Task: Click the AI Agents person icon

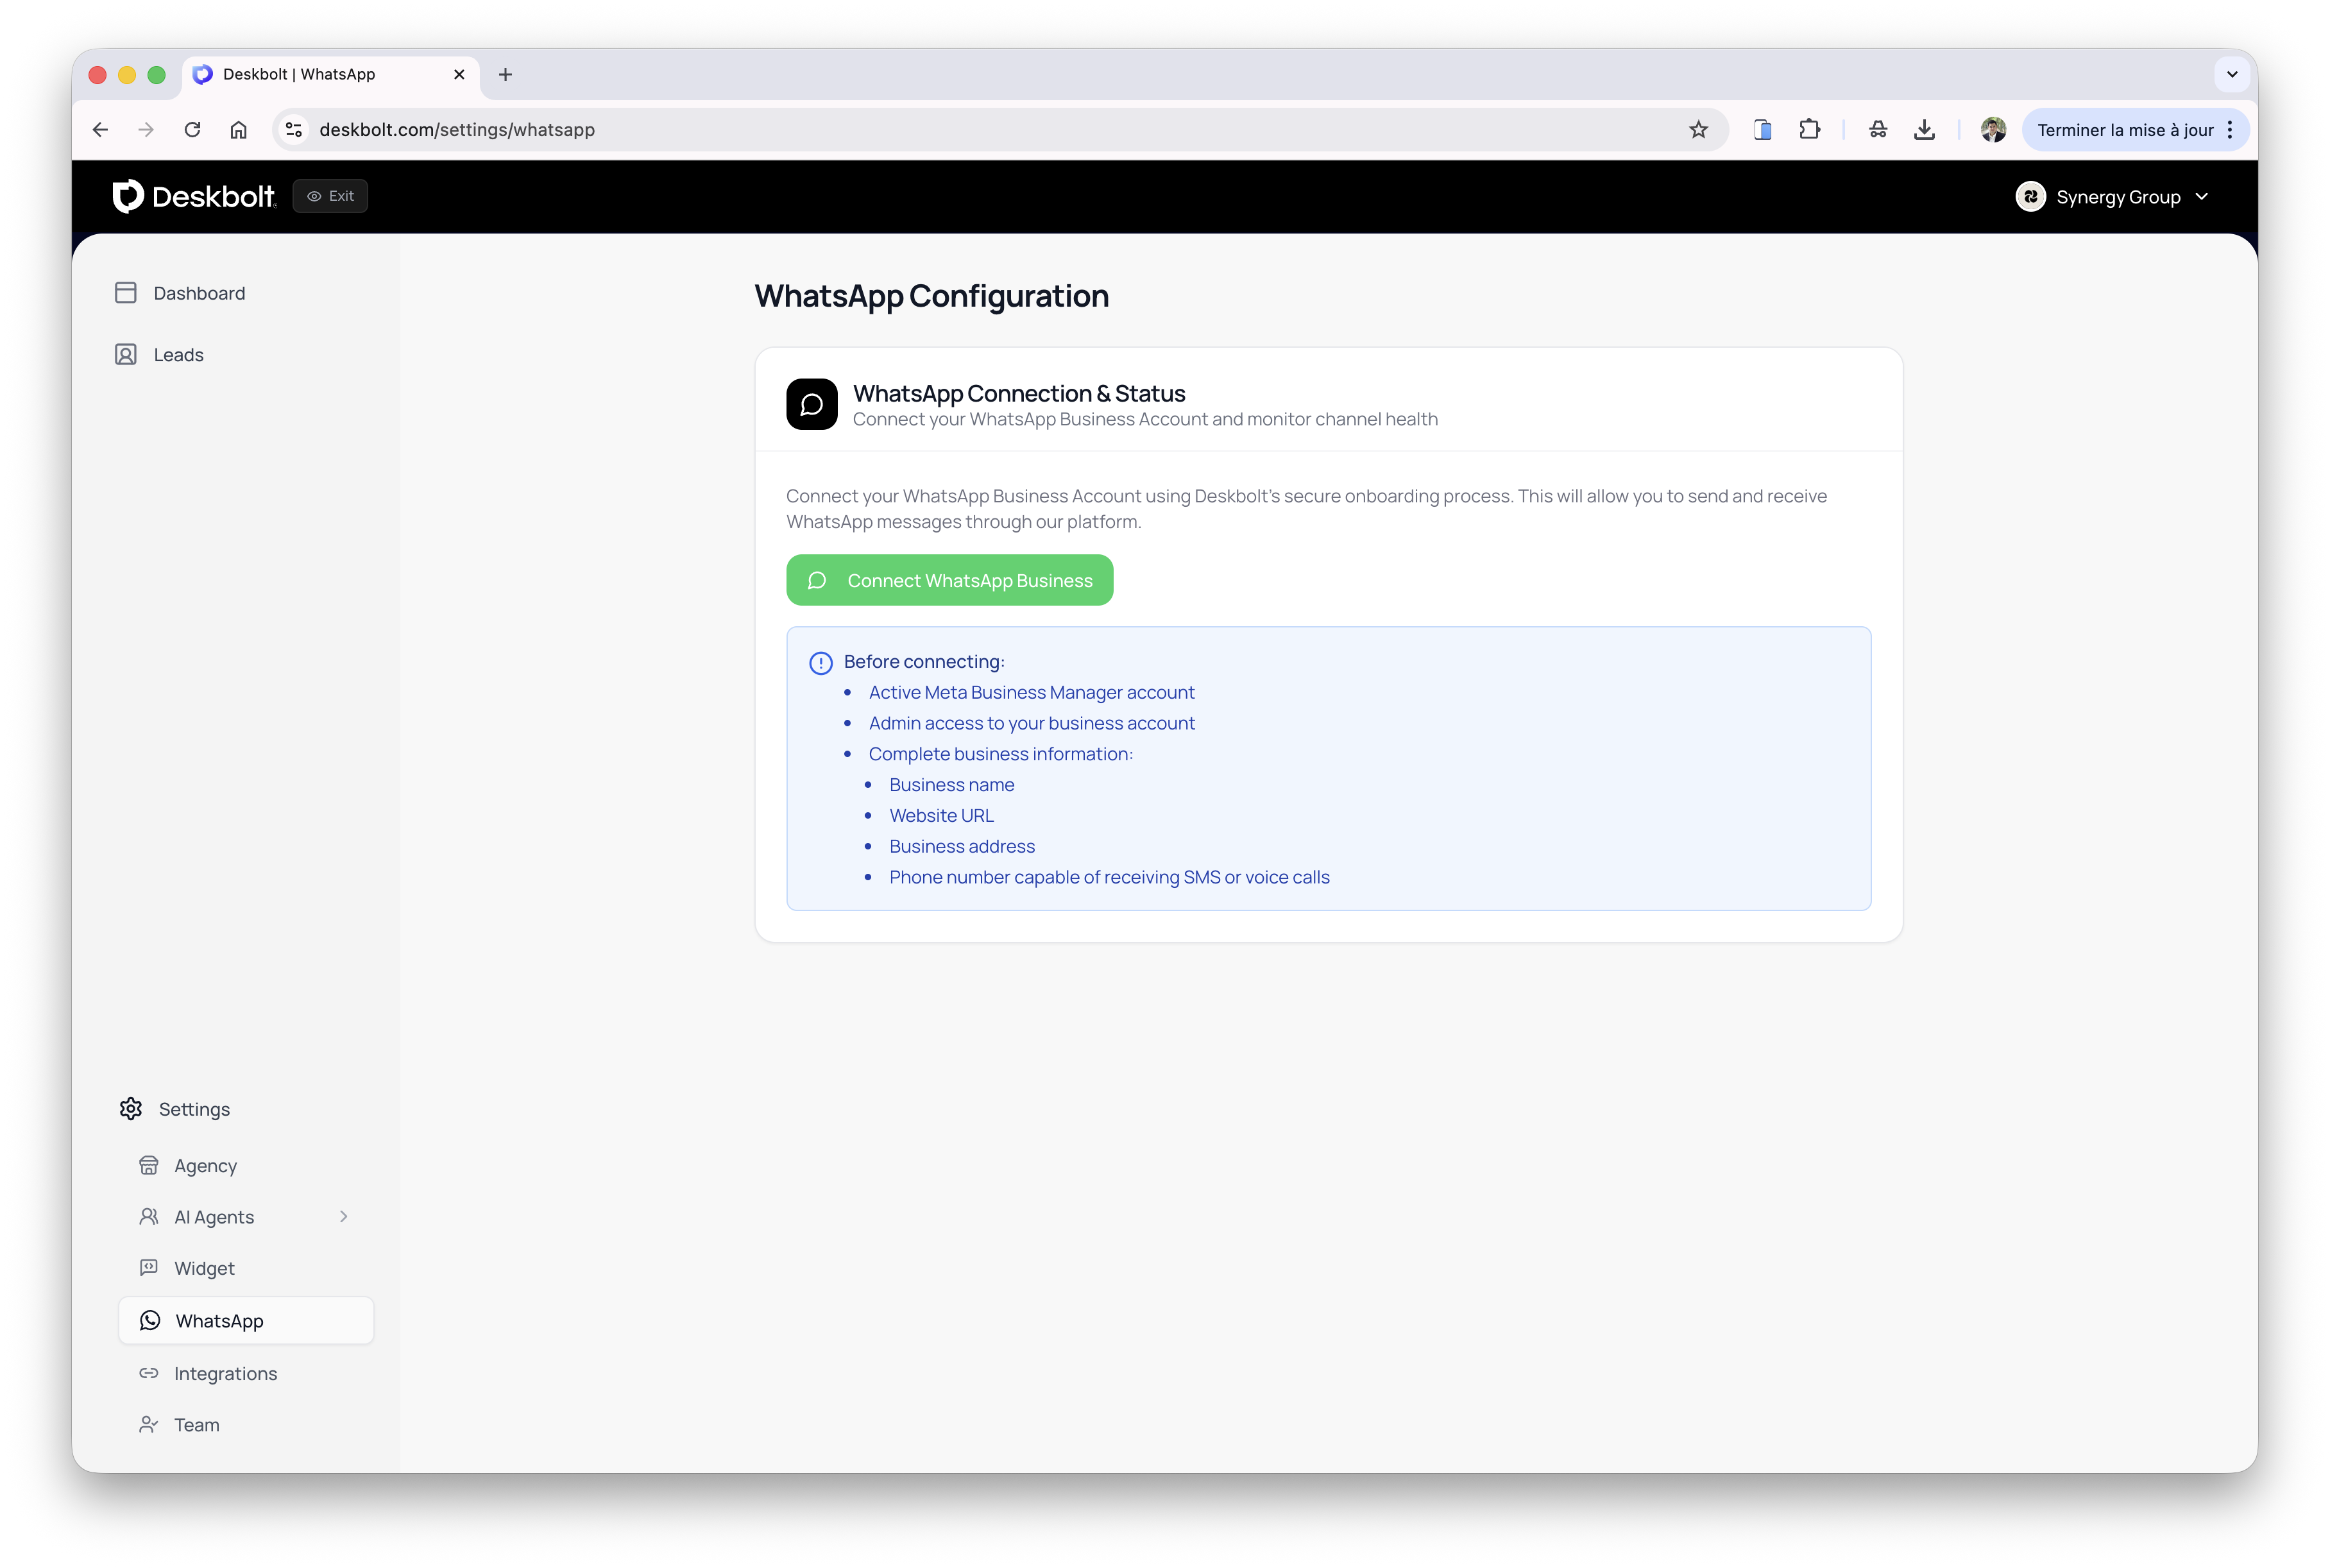Action: (149, 1216)
